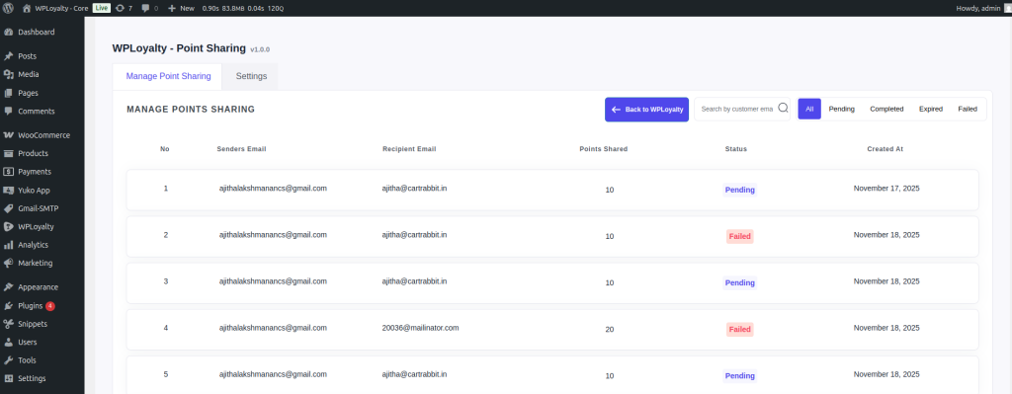Click Points Shared column header

(604, 149)
